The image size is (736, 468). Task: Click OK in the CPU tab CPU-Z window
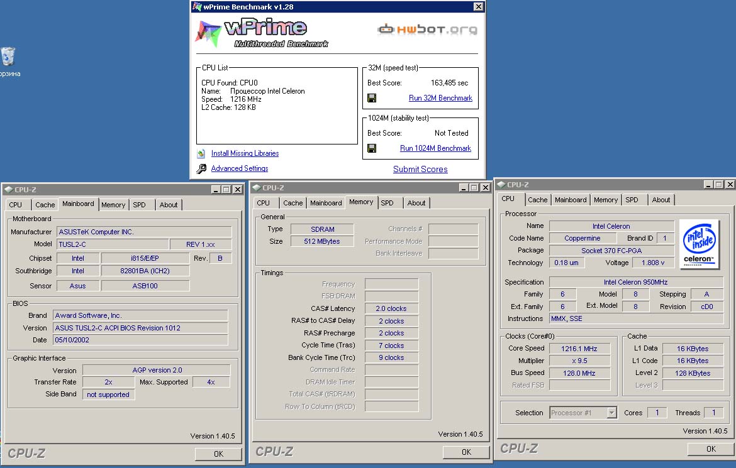click(711, 449)
